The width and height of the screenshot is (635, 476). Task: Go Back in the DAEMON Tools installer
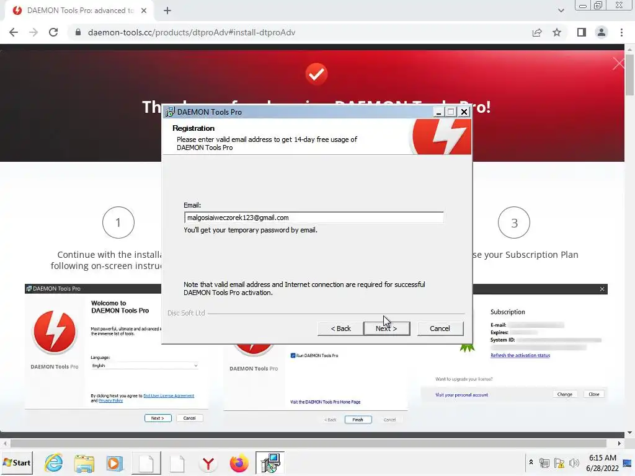[340, 328]
